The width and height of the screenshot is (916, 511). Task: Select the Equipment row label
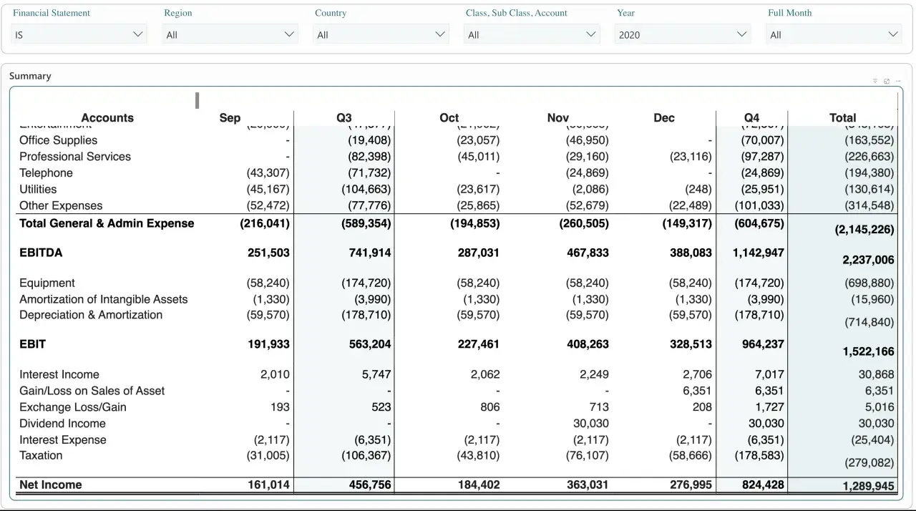pos(47,283)
